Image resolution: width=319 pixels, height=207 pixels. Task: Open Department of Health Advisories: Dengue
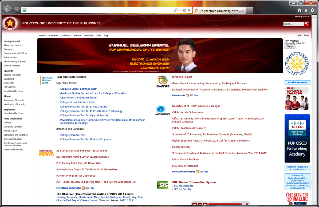click(x=196, y=106)
